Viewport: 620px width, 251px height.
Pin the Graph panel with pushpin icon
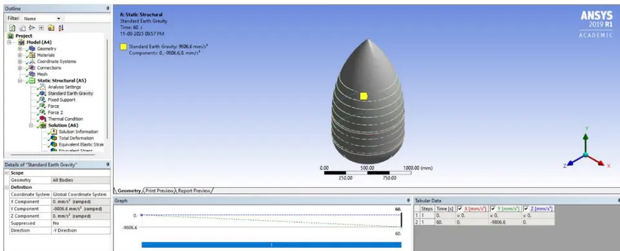tap(408, 201)
